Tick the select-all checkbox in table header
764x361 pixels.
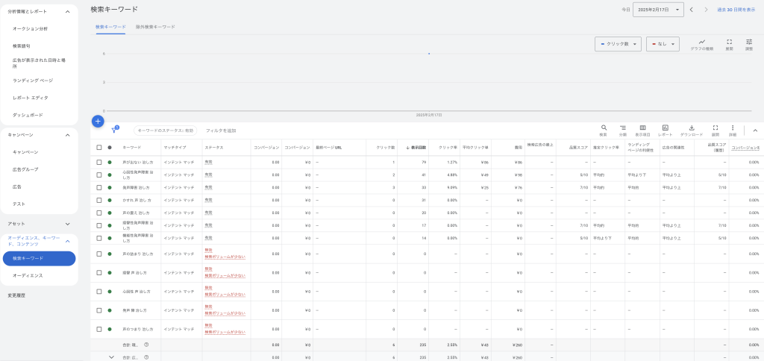[98, 148]
